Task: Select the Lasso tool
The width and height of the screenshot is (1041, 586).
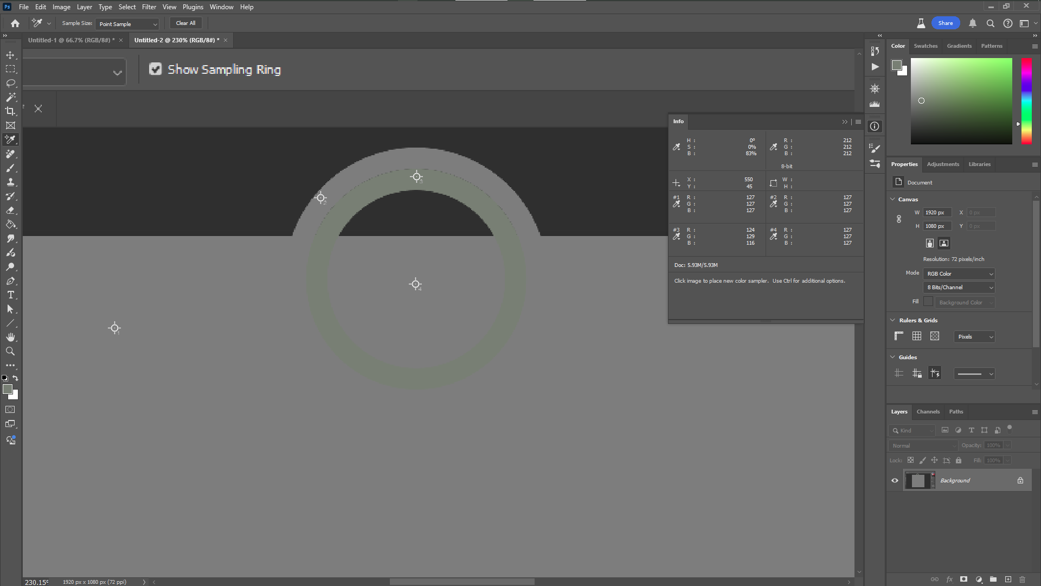Action: tap(10, 83)
